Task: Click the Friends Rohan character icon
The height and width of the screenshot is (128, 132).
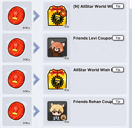Action: pos(57,111)
